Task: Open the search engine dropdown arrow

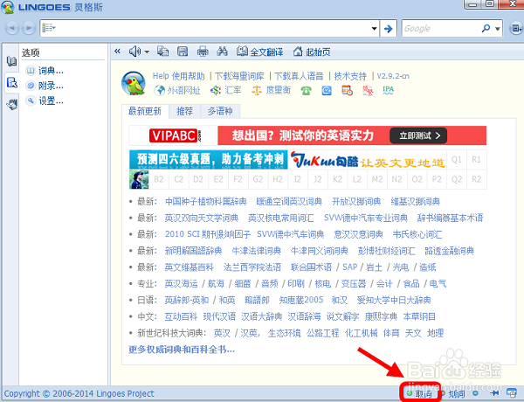Action: point(498,29)
